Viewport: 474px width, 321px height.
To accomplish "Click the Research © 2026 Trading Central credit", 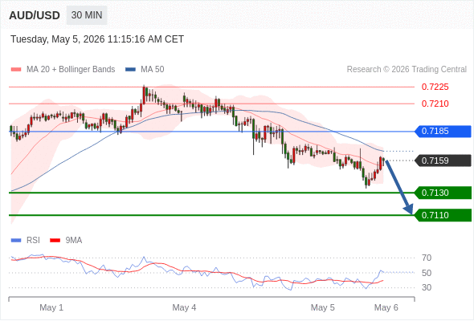I will [407, 70].
